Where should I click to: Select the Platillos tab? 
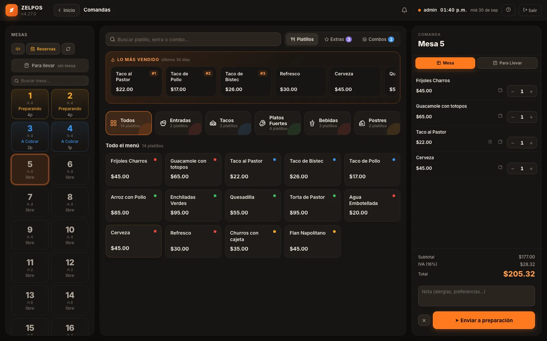(x=302, y=39)
